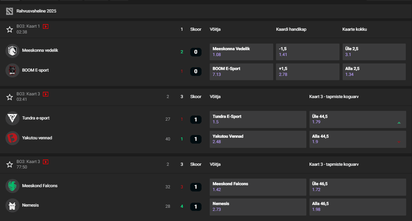Pick Alla 2,5 total maps odds

pos(374,72)
